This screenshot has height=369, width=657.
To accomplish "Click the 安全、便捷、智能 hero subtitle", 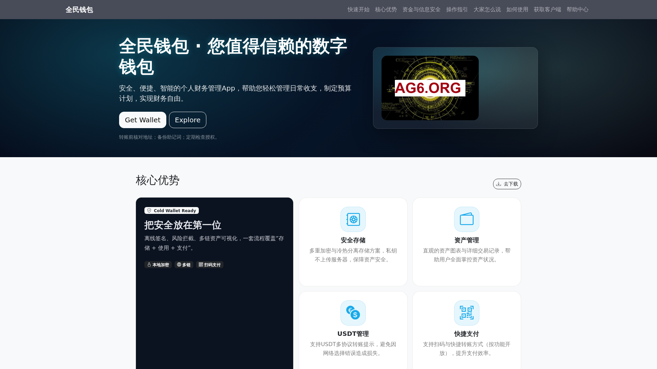I will [235, 93].
